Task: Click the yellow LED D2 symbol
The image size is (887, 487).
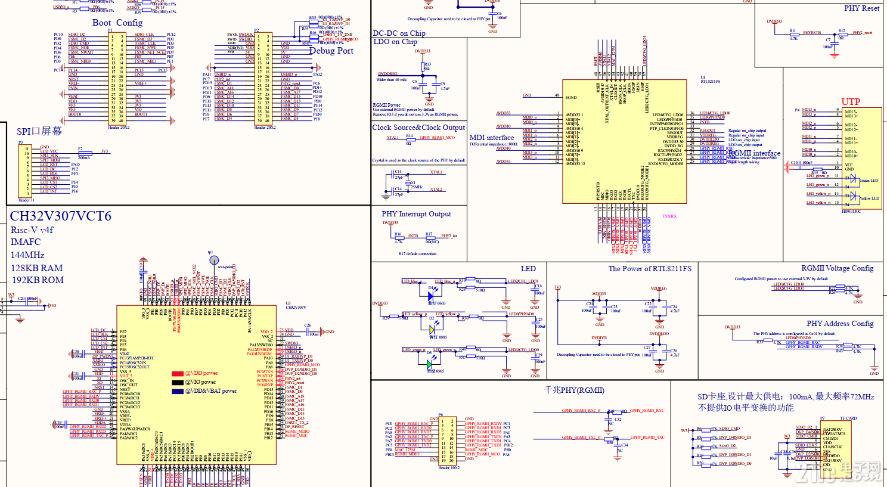Action: (x=432, y=328)
